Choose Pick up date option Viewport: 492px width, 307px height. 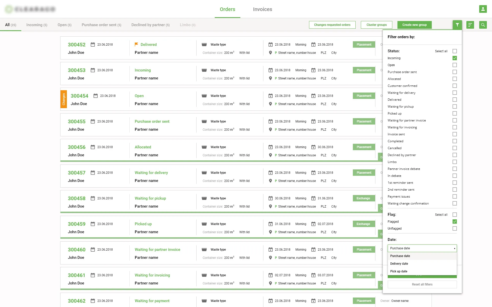click(x=398, y=271)
